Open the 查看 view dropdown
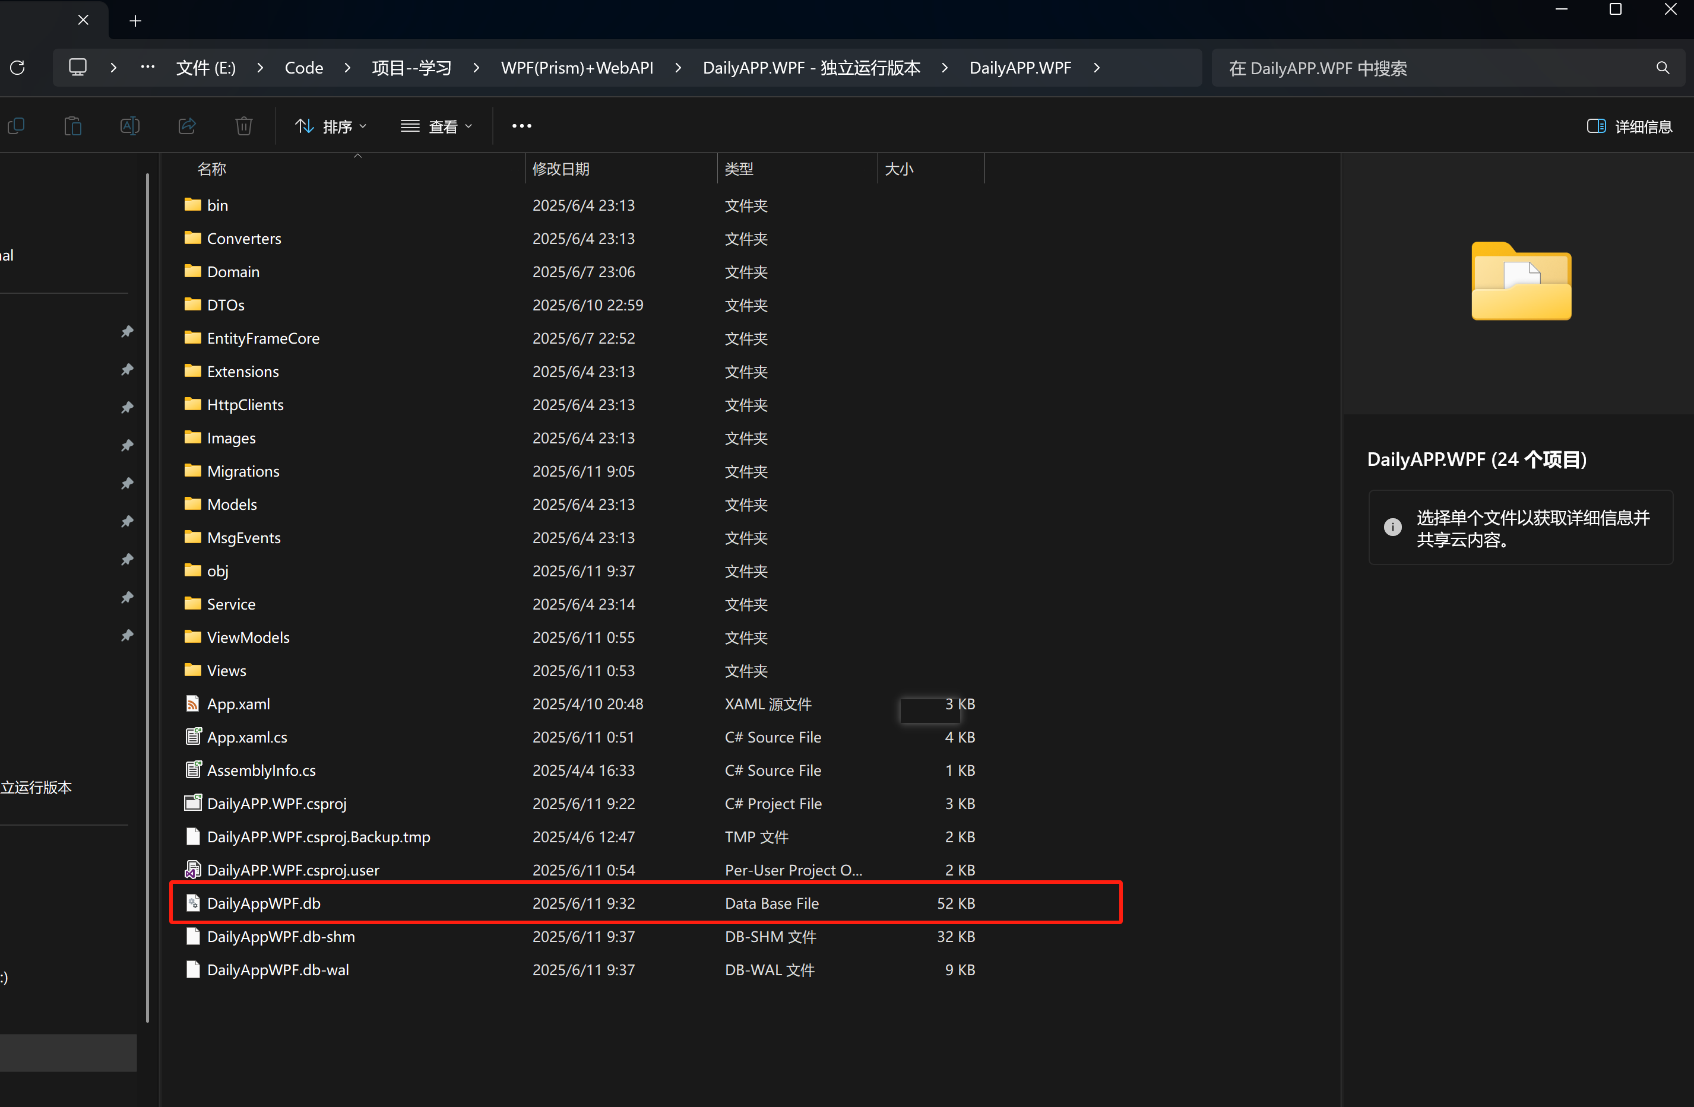 click(x=436, y=126)
